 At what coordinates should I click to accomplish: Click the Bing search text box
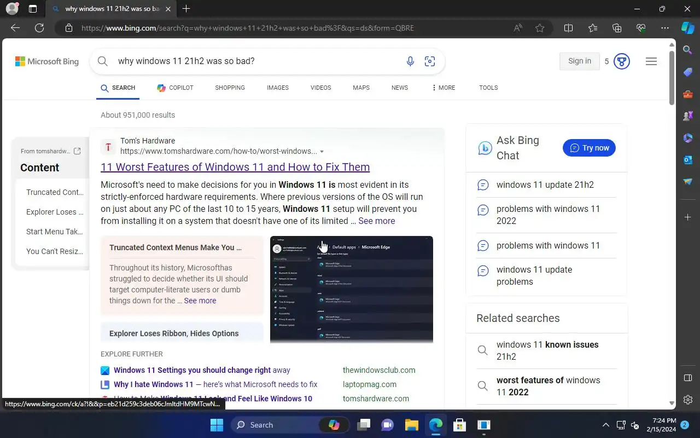[257, 61]
